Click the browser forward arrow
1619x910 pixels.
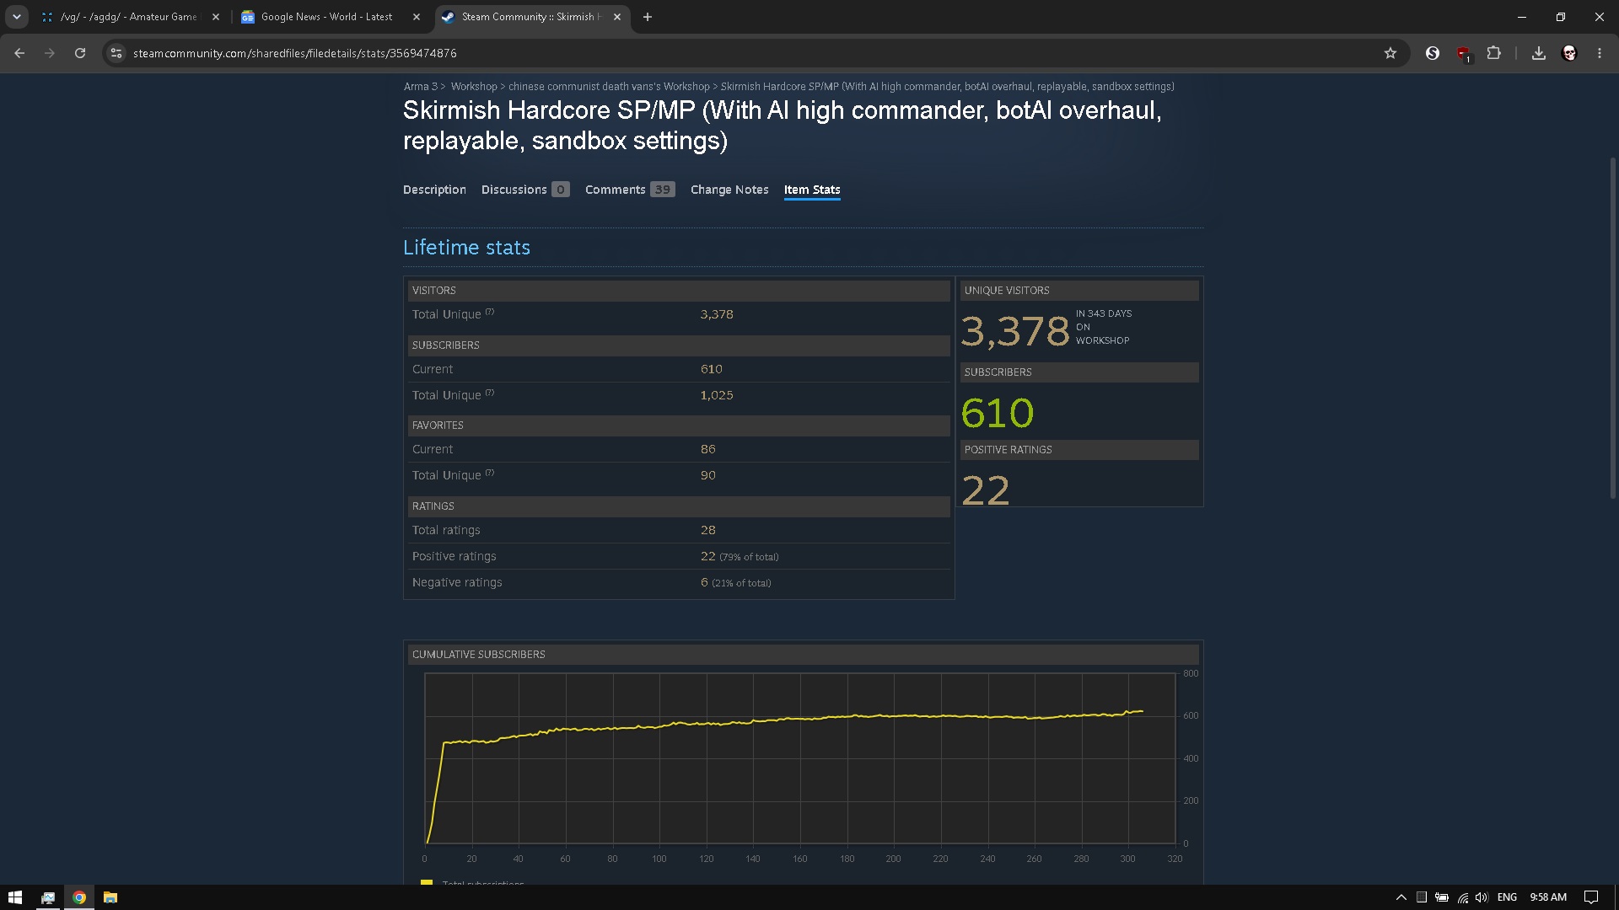click(50, 53)
